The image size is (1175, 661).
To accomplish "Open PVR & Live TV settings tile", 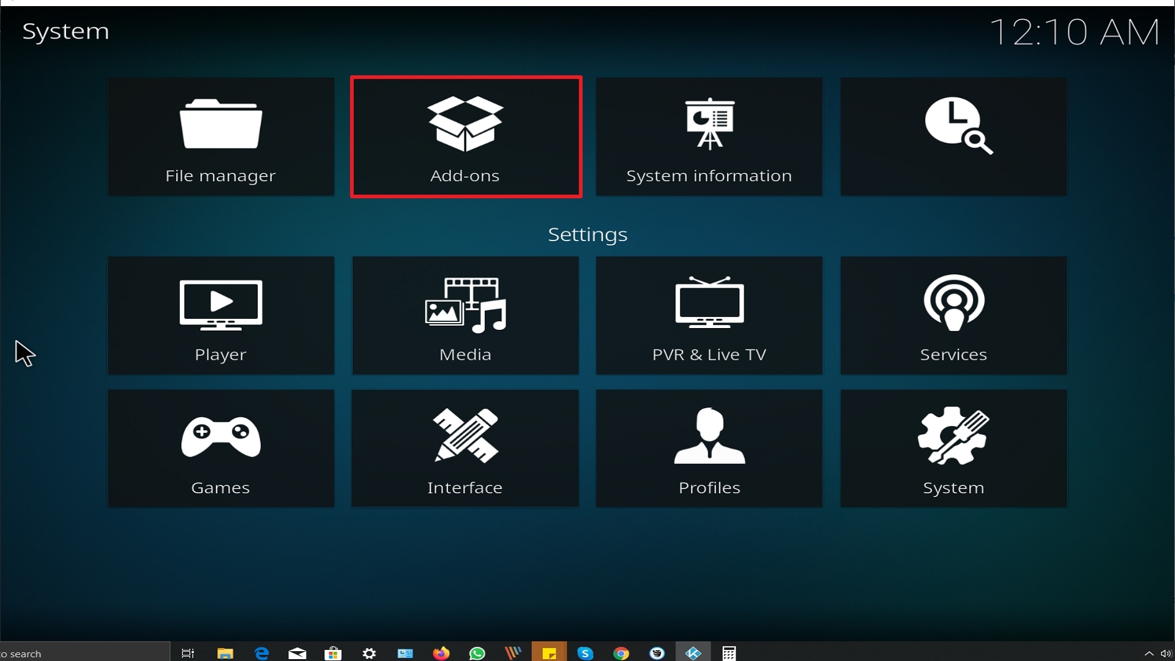I will [x=709, y=315].
